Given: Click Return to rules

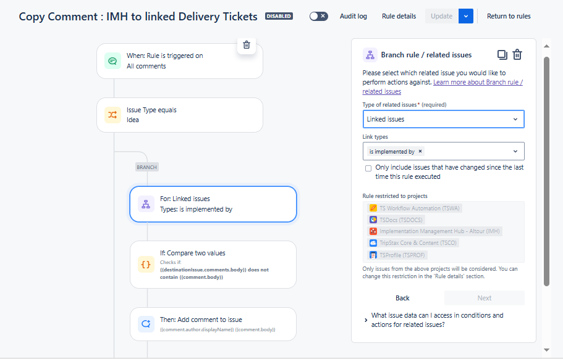Looking at the screenshot, I should pyautogui.click(x=509, y=16).
